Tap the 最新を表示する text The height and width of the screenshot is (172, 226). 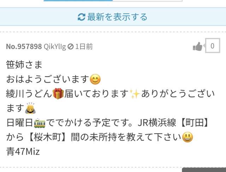pyautogui.click(x=117, y=17)
